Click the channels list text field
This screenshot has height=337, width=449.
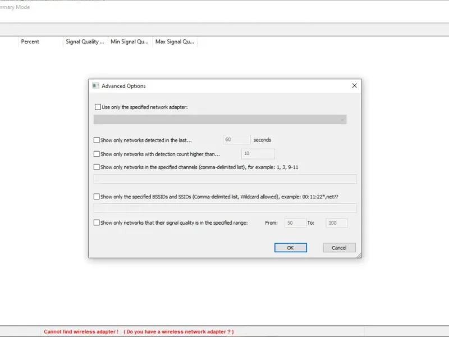coord(225,179)
